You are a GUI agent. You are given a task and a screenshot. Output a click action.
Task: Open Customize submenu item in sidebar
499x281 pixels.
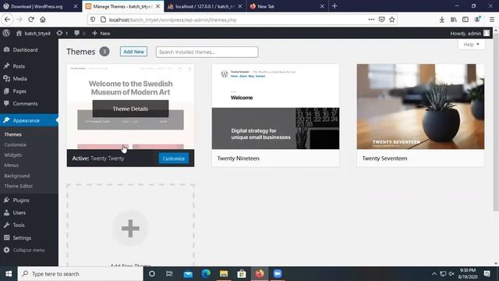point(16,144)
